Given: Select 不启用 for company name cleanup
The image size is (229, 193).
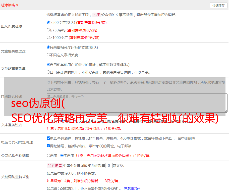Looking at the screenshot, I should click(62, 155).
